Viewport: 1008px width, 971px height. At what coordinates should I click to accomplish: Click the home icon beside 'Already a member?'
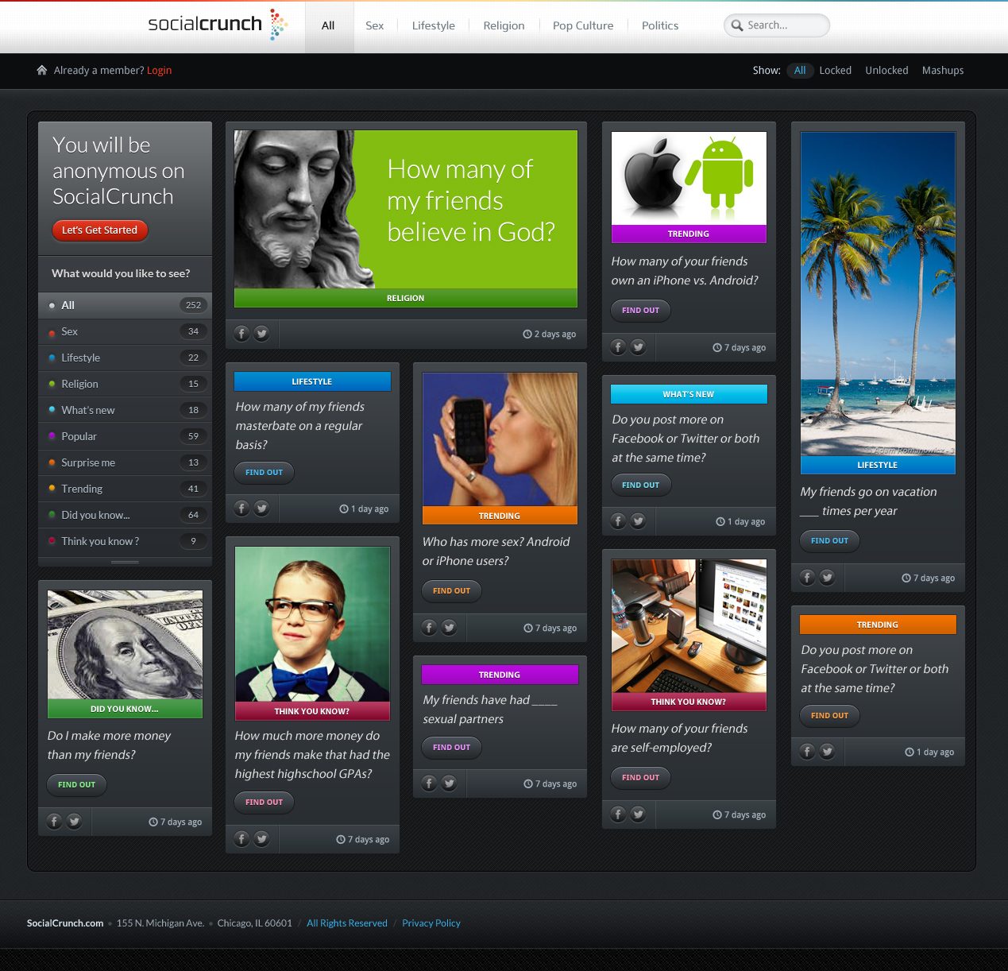click(42, 70)
